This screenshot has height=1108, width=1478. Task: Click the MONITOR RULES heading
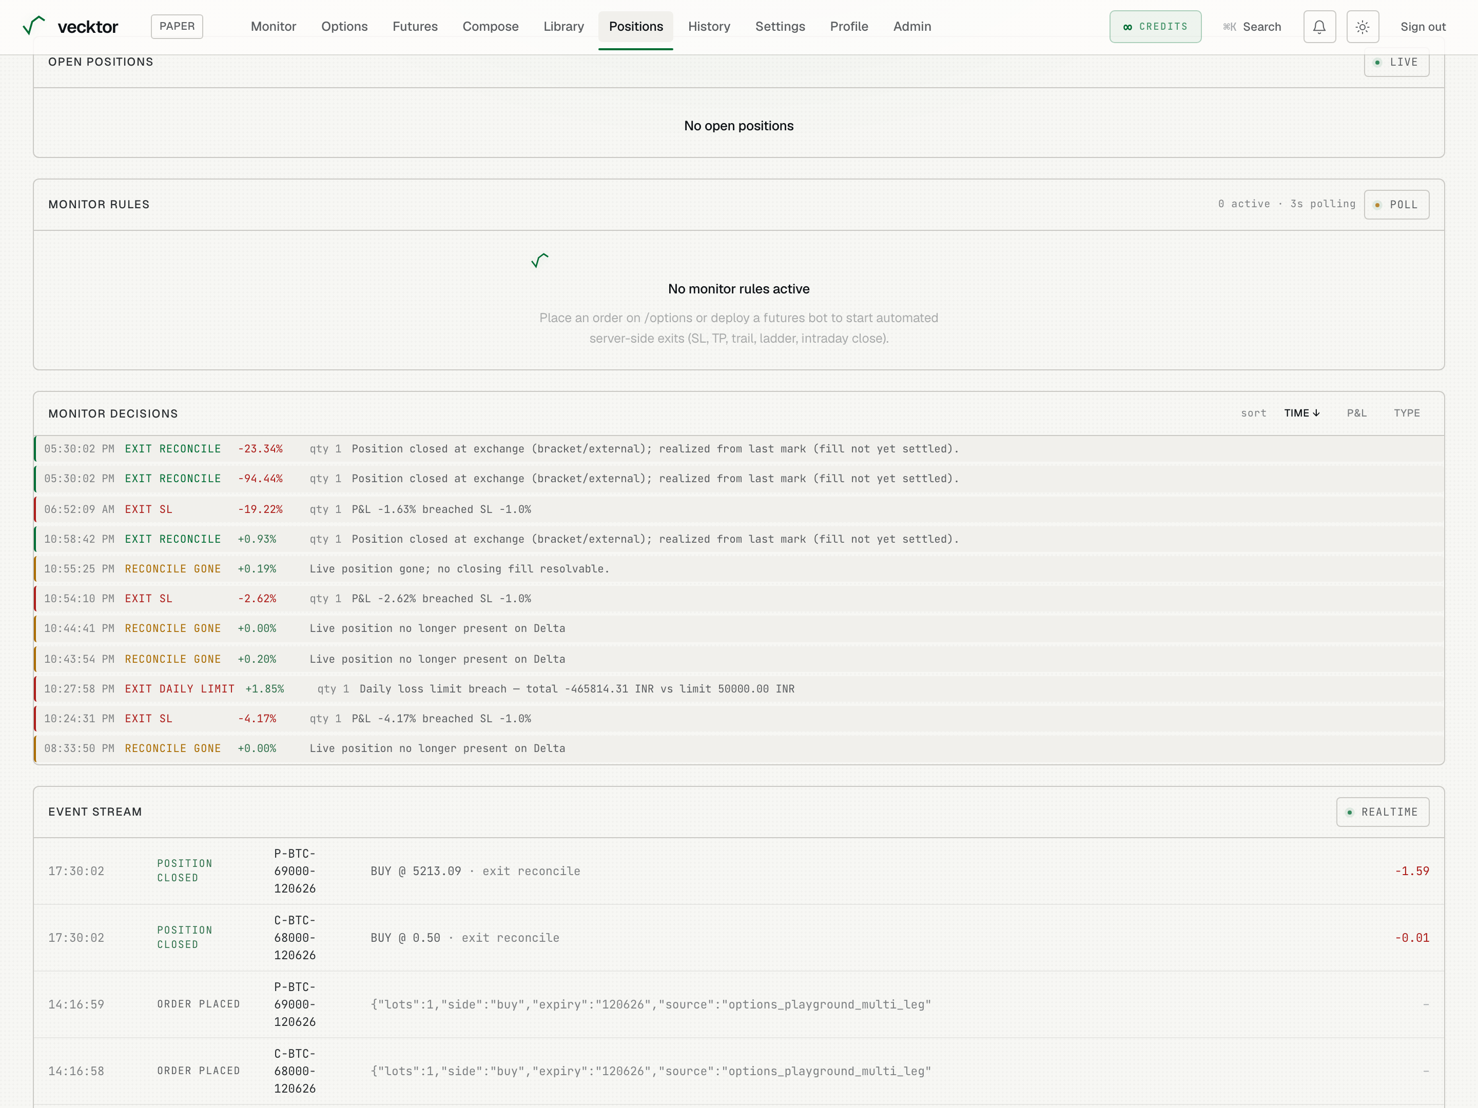click(x=99, y=204)
